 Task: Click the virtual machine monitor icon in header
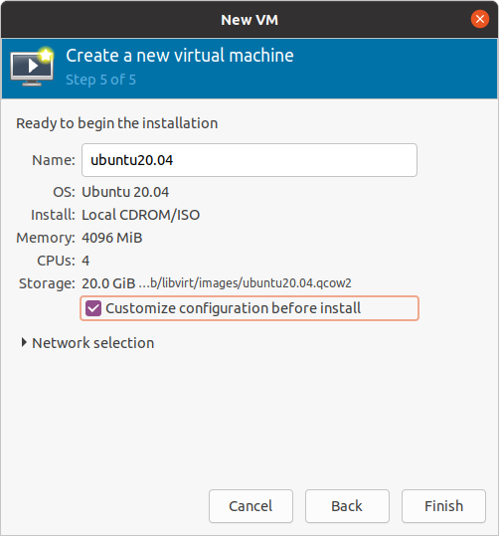tap(32, 67)
